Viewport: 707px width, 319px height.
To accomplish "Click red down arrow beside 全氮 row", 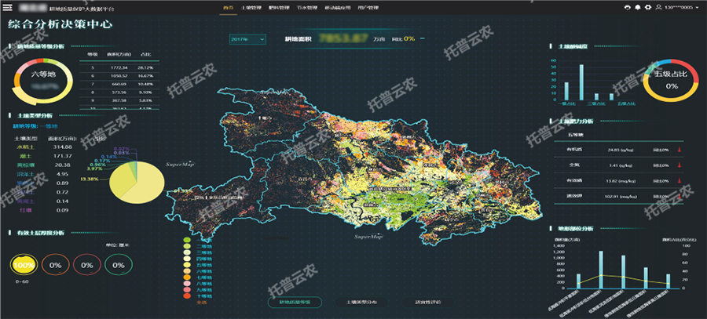I will 678,165.
